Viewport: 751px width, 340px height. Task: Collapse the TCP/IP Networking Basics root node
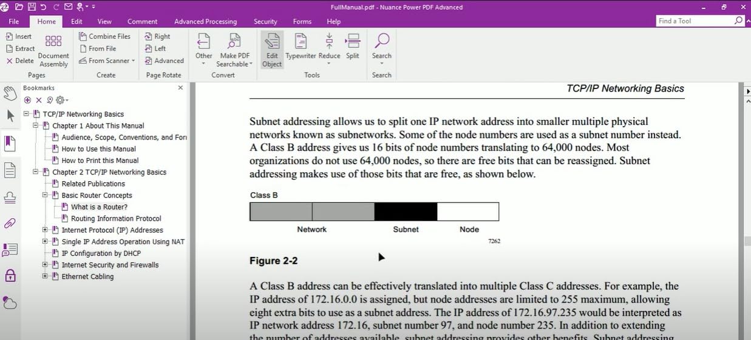click(27, 114)
